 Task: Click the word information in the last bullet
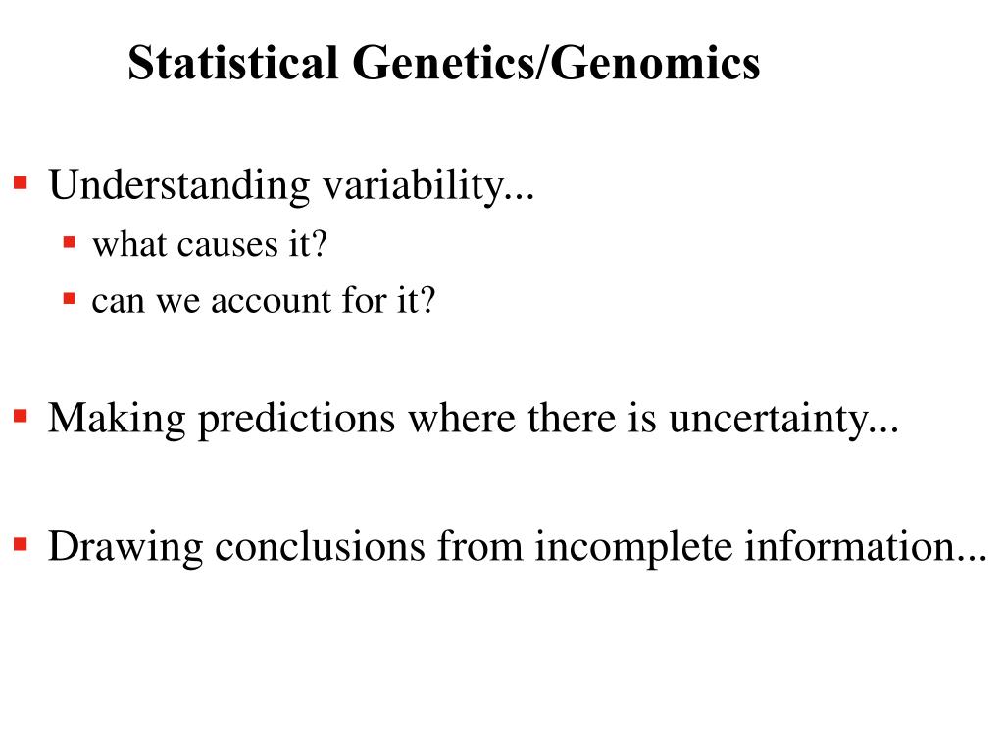pos(851,546)
